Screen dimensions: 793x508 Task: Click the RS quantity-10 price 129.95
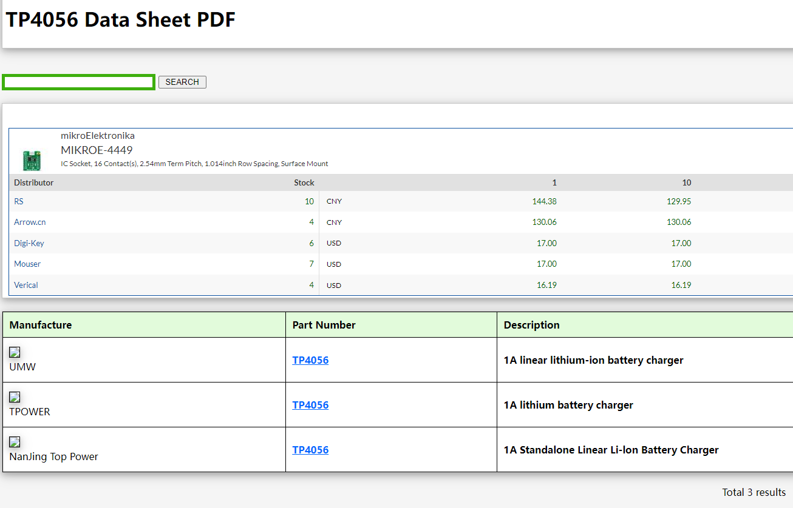tap(679, 201)
